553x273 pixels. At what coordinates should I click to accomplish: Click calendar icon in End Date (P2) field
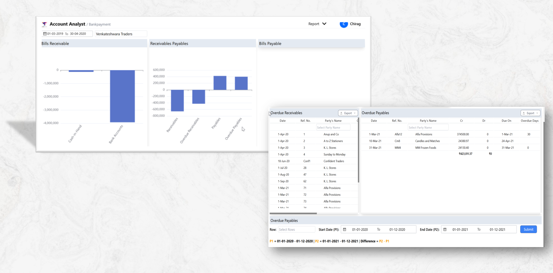click(445, 229)
